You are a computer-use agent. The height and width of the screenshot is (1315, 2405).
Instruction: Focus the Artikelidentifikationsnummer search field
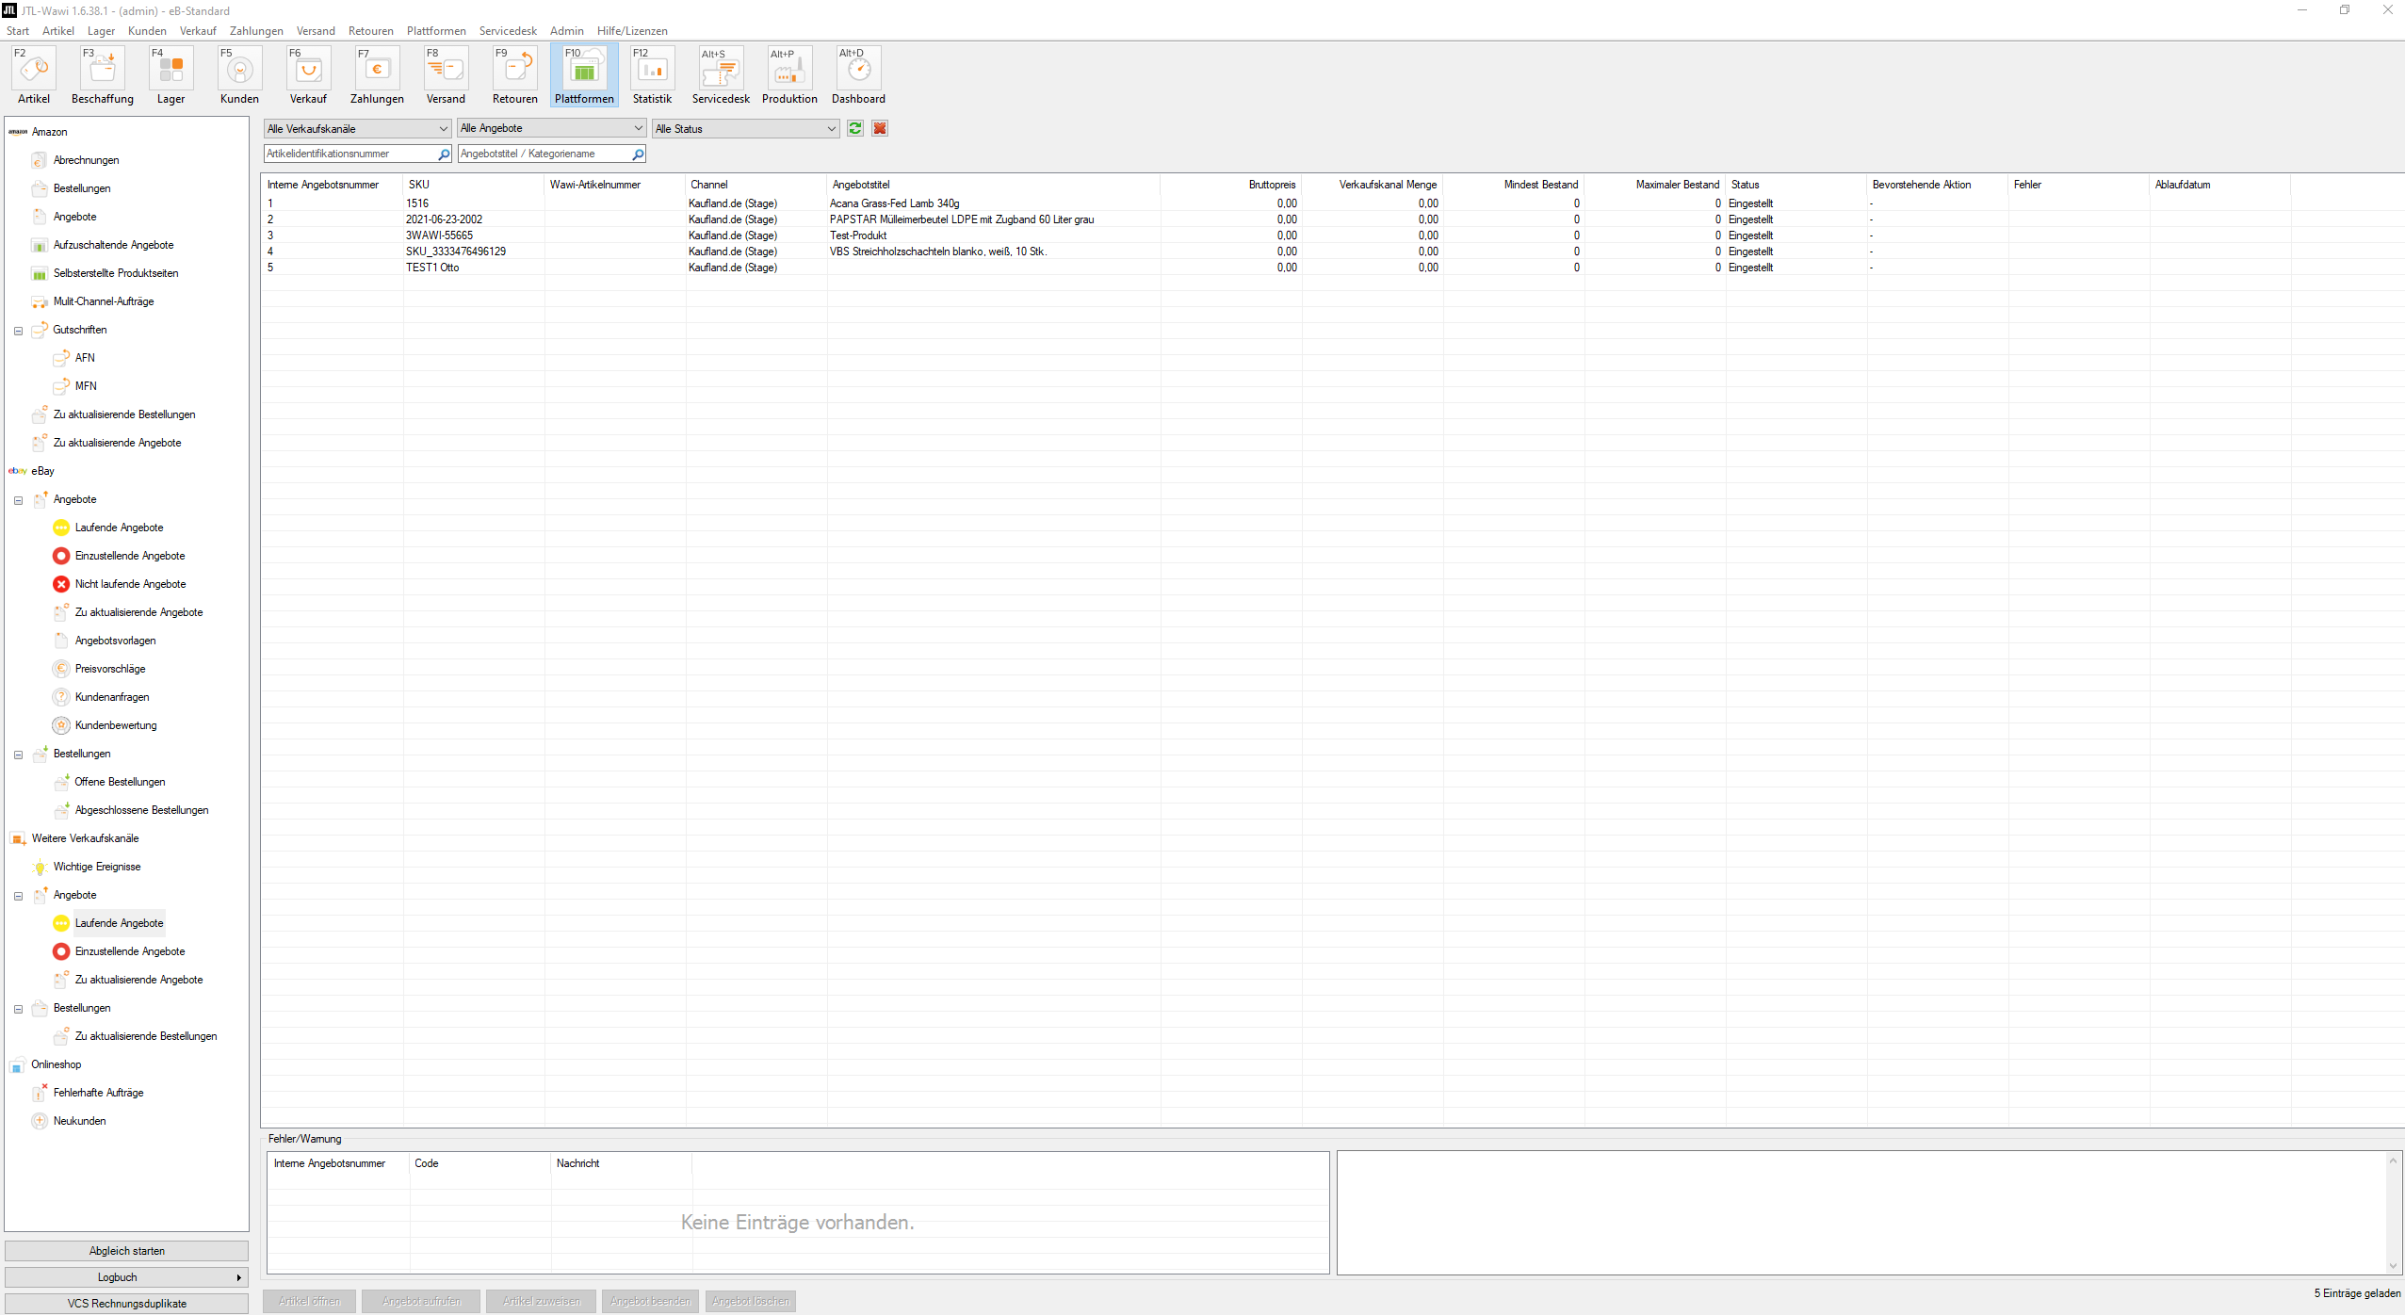[x=350, y=154]
